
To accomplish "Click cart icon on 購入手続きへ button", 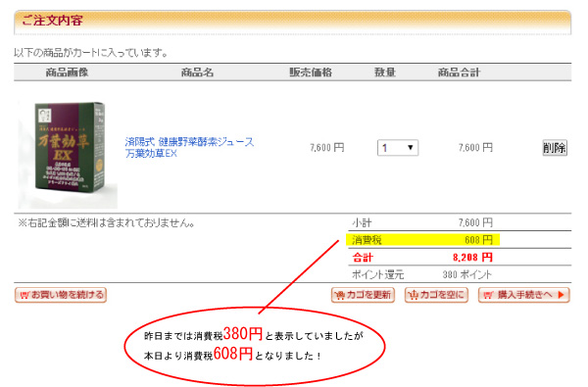I will (x=488, y=295).
